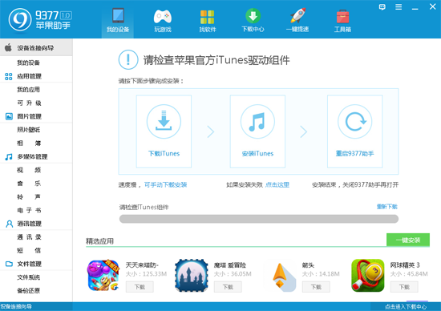
Task: Click the gray iTunes download progress bar
Action: tap(259, 219)
